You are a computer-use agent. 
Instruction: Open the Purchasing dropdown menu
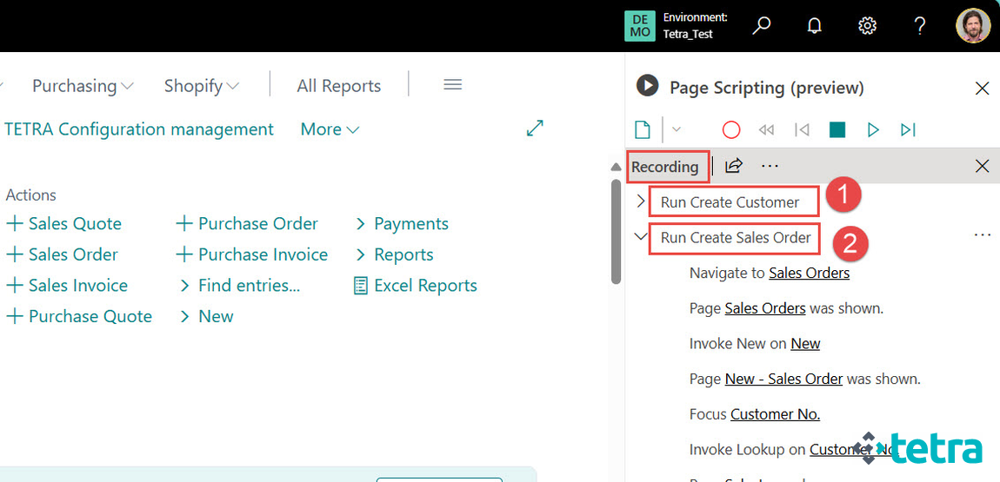coord(83,86)
